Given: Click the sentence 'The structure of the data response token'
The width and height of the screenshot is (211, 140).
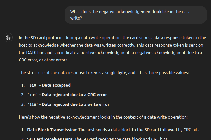Looking at the screenshot, I should point(104,72).
